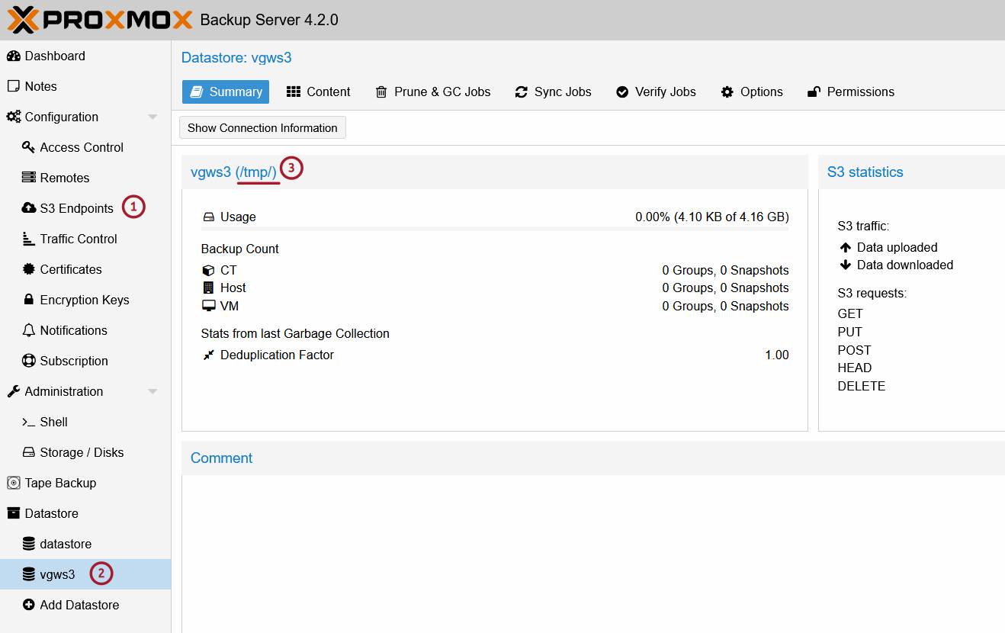Image resolution: width=1005 pixels, height=633 pixels.
Task: Click the 'vgws3 (/tmp/)' panel heading
Action: coord(234,172)
